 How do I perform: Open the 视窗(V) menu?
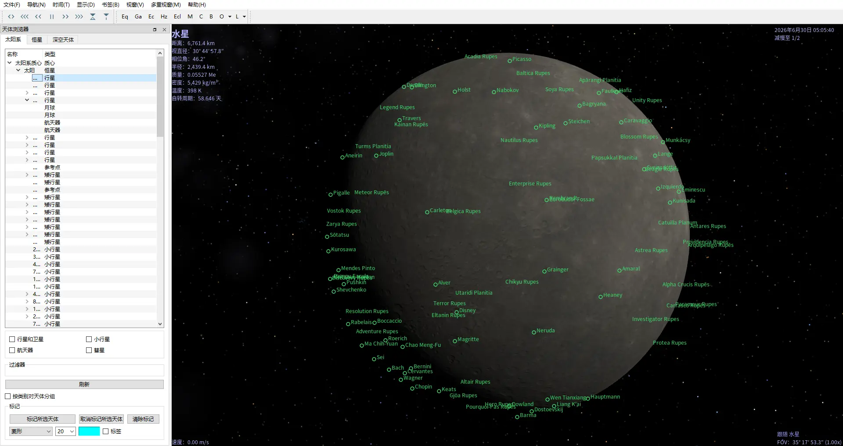[135, 5]
